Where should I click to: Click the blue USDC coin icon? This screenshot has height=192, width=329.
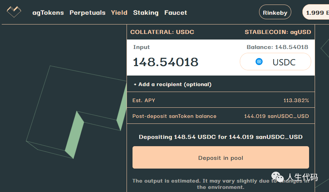(259, 62)
